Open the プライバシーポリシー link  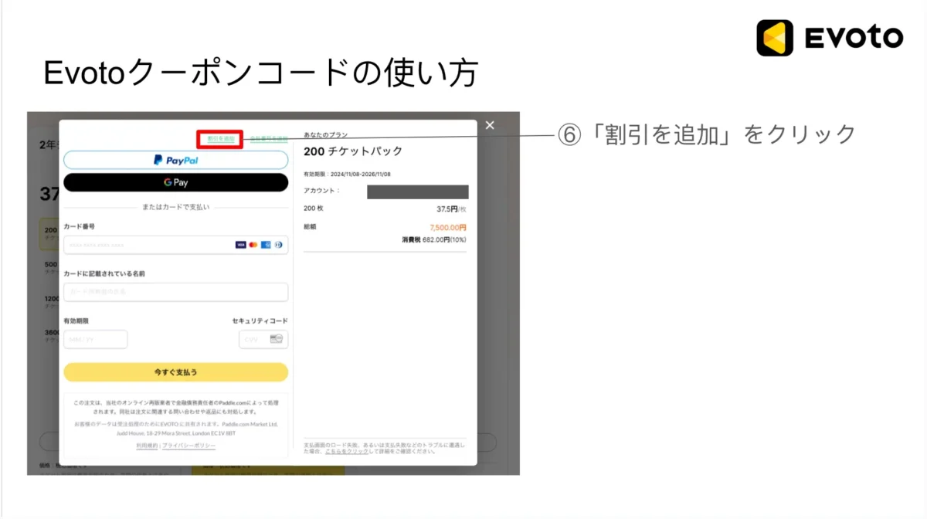(x=189, y=446)
